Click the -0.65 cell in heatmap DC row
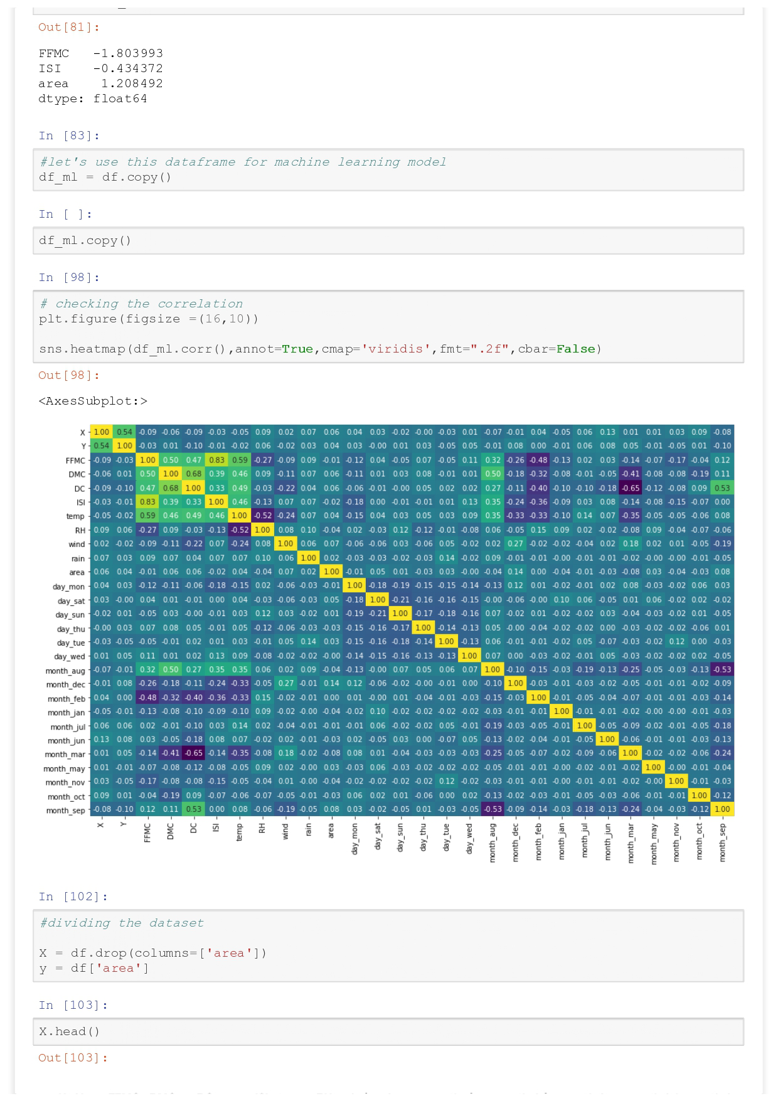This screenshot has height=1101, width=778. [631, 487]
